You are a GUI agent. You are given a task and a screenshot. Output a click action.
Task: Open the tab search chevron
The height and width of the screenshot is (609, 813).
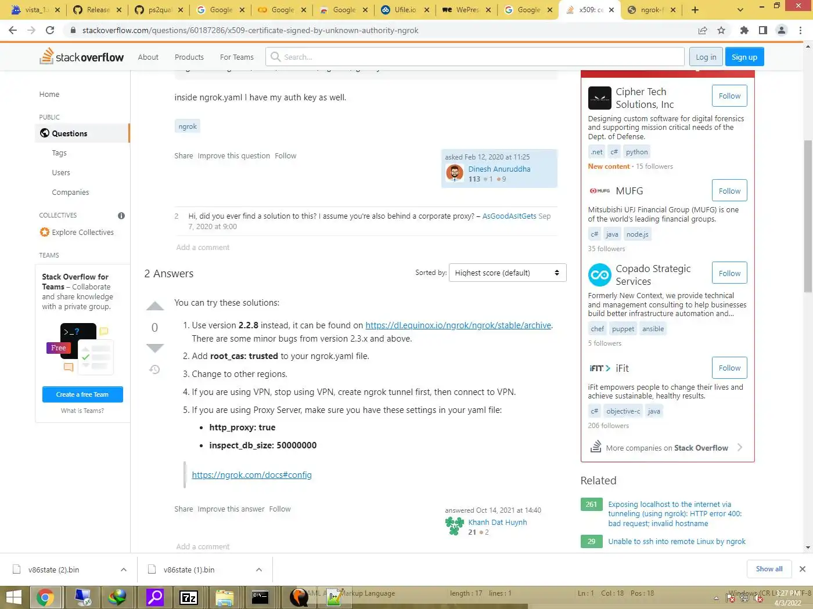click(x=740, y=10)
